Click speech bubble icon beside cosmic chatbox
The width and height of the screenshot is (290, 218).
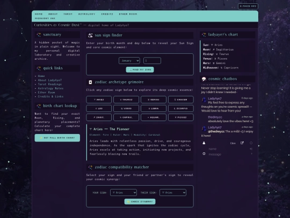204,79
